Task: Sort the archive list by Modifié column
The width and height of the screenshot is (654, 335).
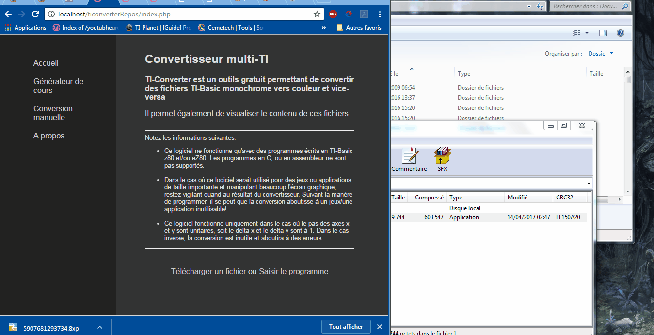Action: coord(528,198)
